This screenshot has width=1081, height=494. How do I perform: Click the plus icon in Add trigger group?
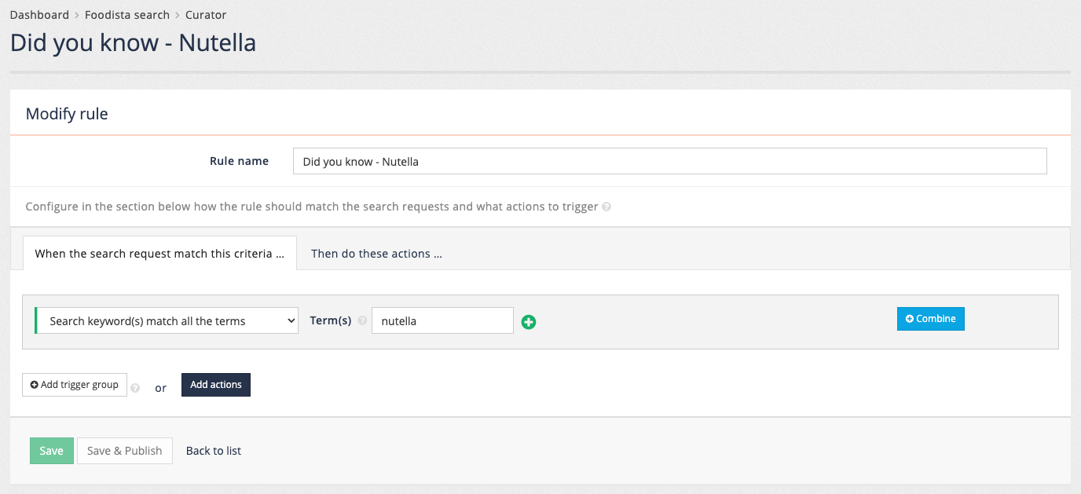pos(34,385)
